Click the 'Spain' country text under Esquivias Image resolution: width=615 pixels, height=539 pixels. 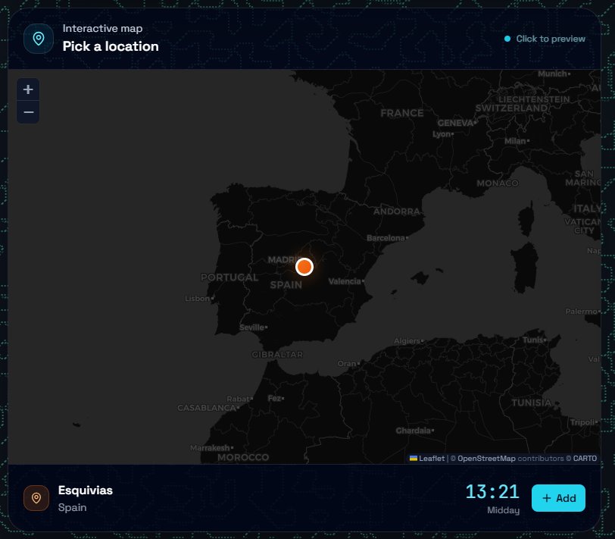72,507
